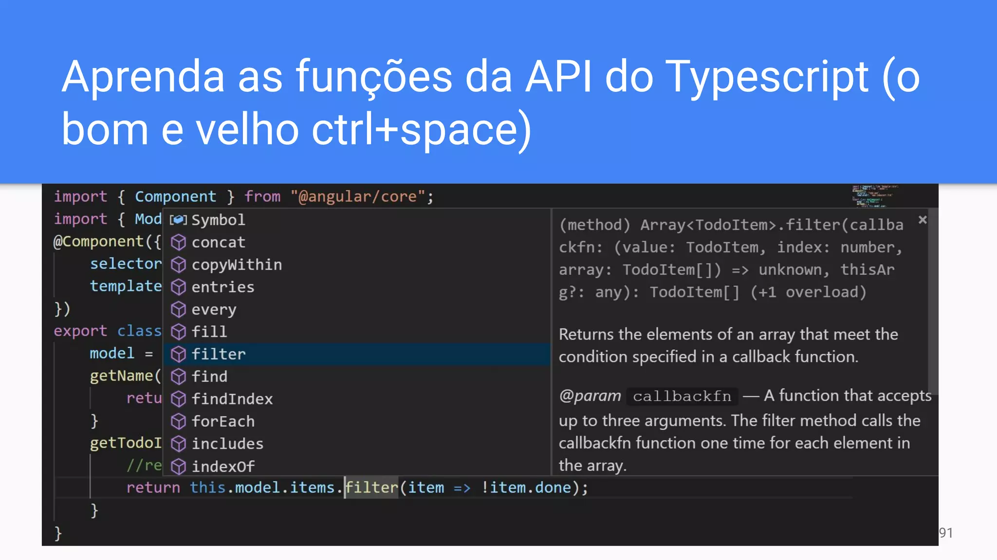Click the copyWithin method cube icon
This screenshot has height=560, width=997.
(179, 264)
